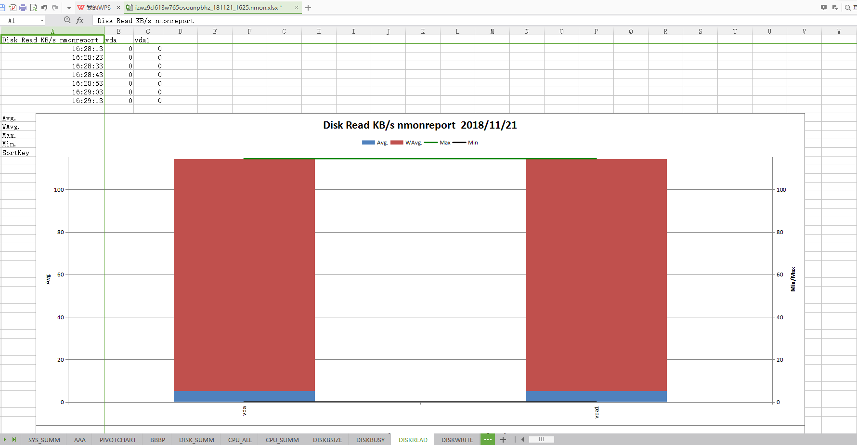This screenshot has width=857, height=445.
Task: Select the 'vda' header cell
Action: coord(119,40)
